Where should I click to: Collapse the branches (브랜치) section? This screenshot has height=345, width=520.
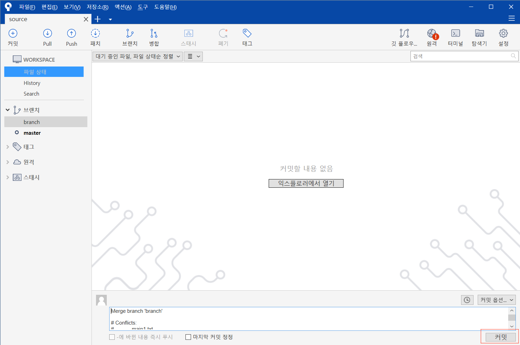click(8, 110)
